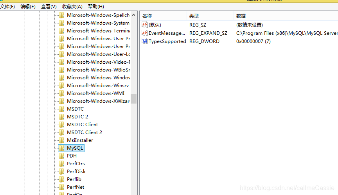Select the PDH registry key
Image resolution: width=338 pixels, height=195 pixels.
(72, 156)
